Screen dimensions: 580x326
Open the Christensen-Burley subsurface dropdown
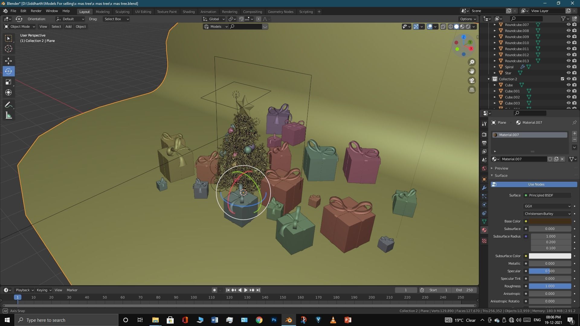tap(547, 214)
